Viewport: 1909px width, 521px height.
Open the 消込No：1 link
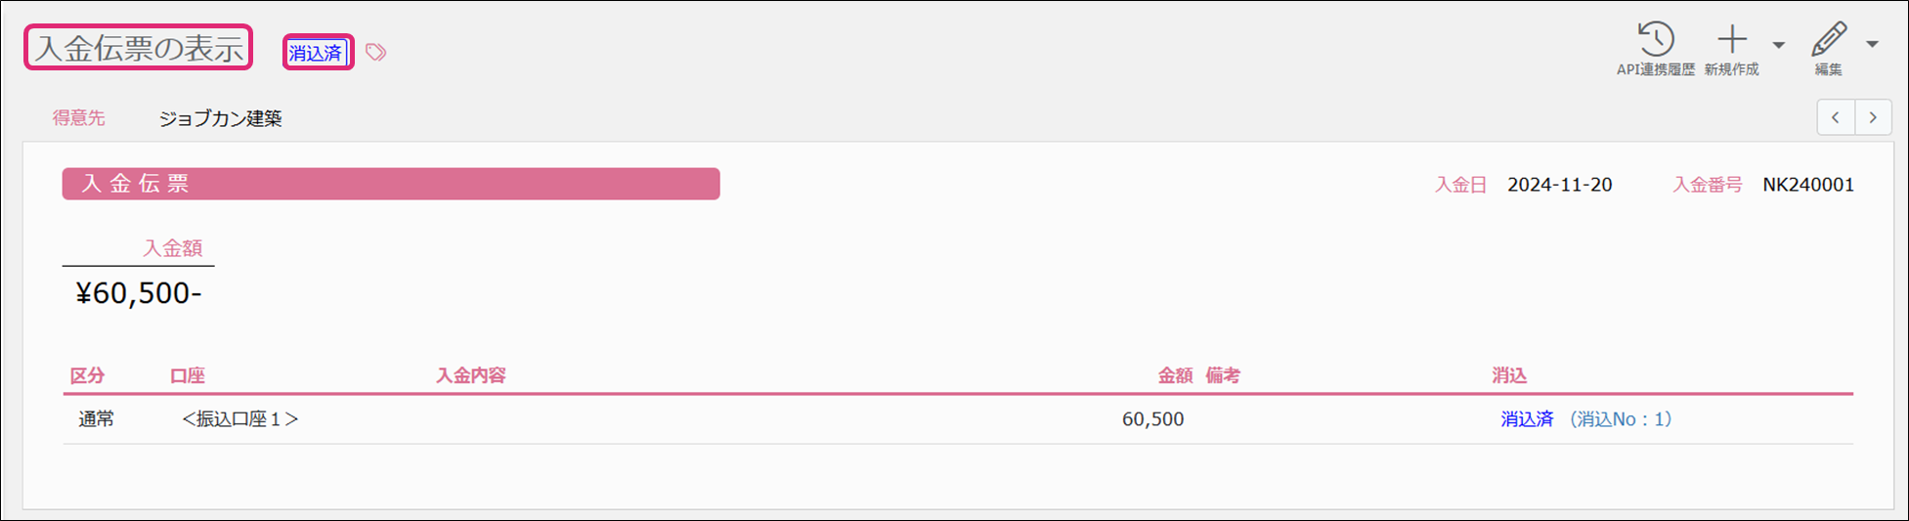pyautogui.click(x=1621, y=419)
